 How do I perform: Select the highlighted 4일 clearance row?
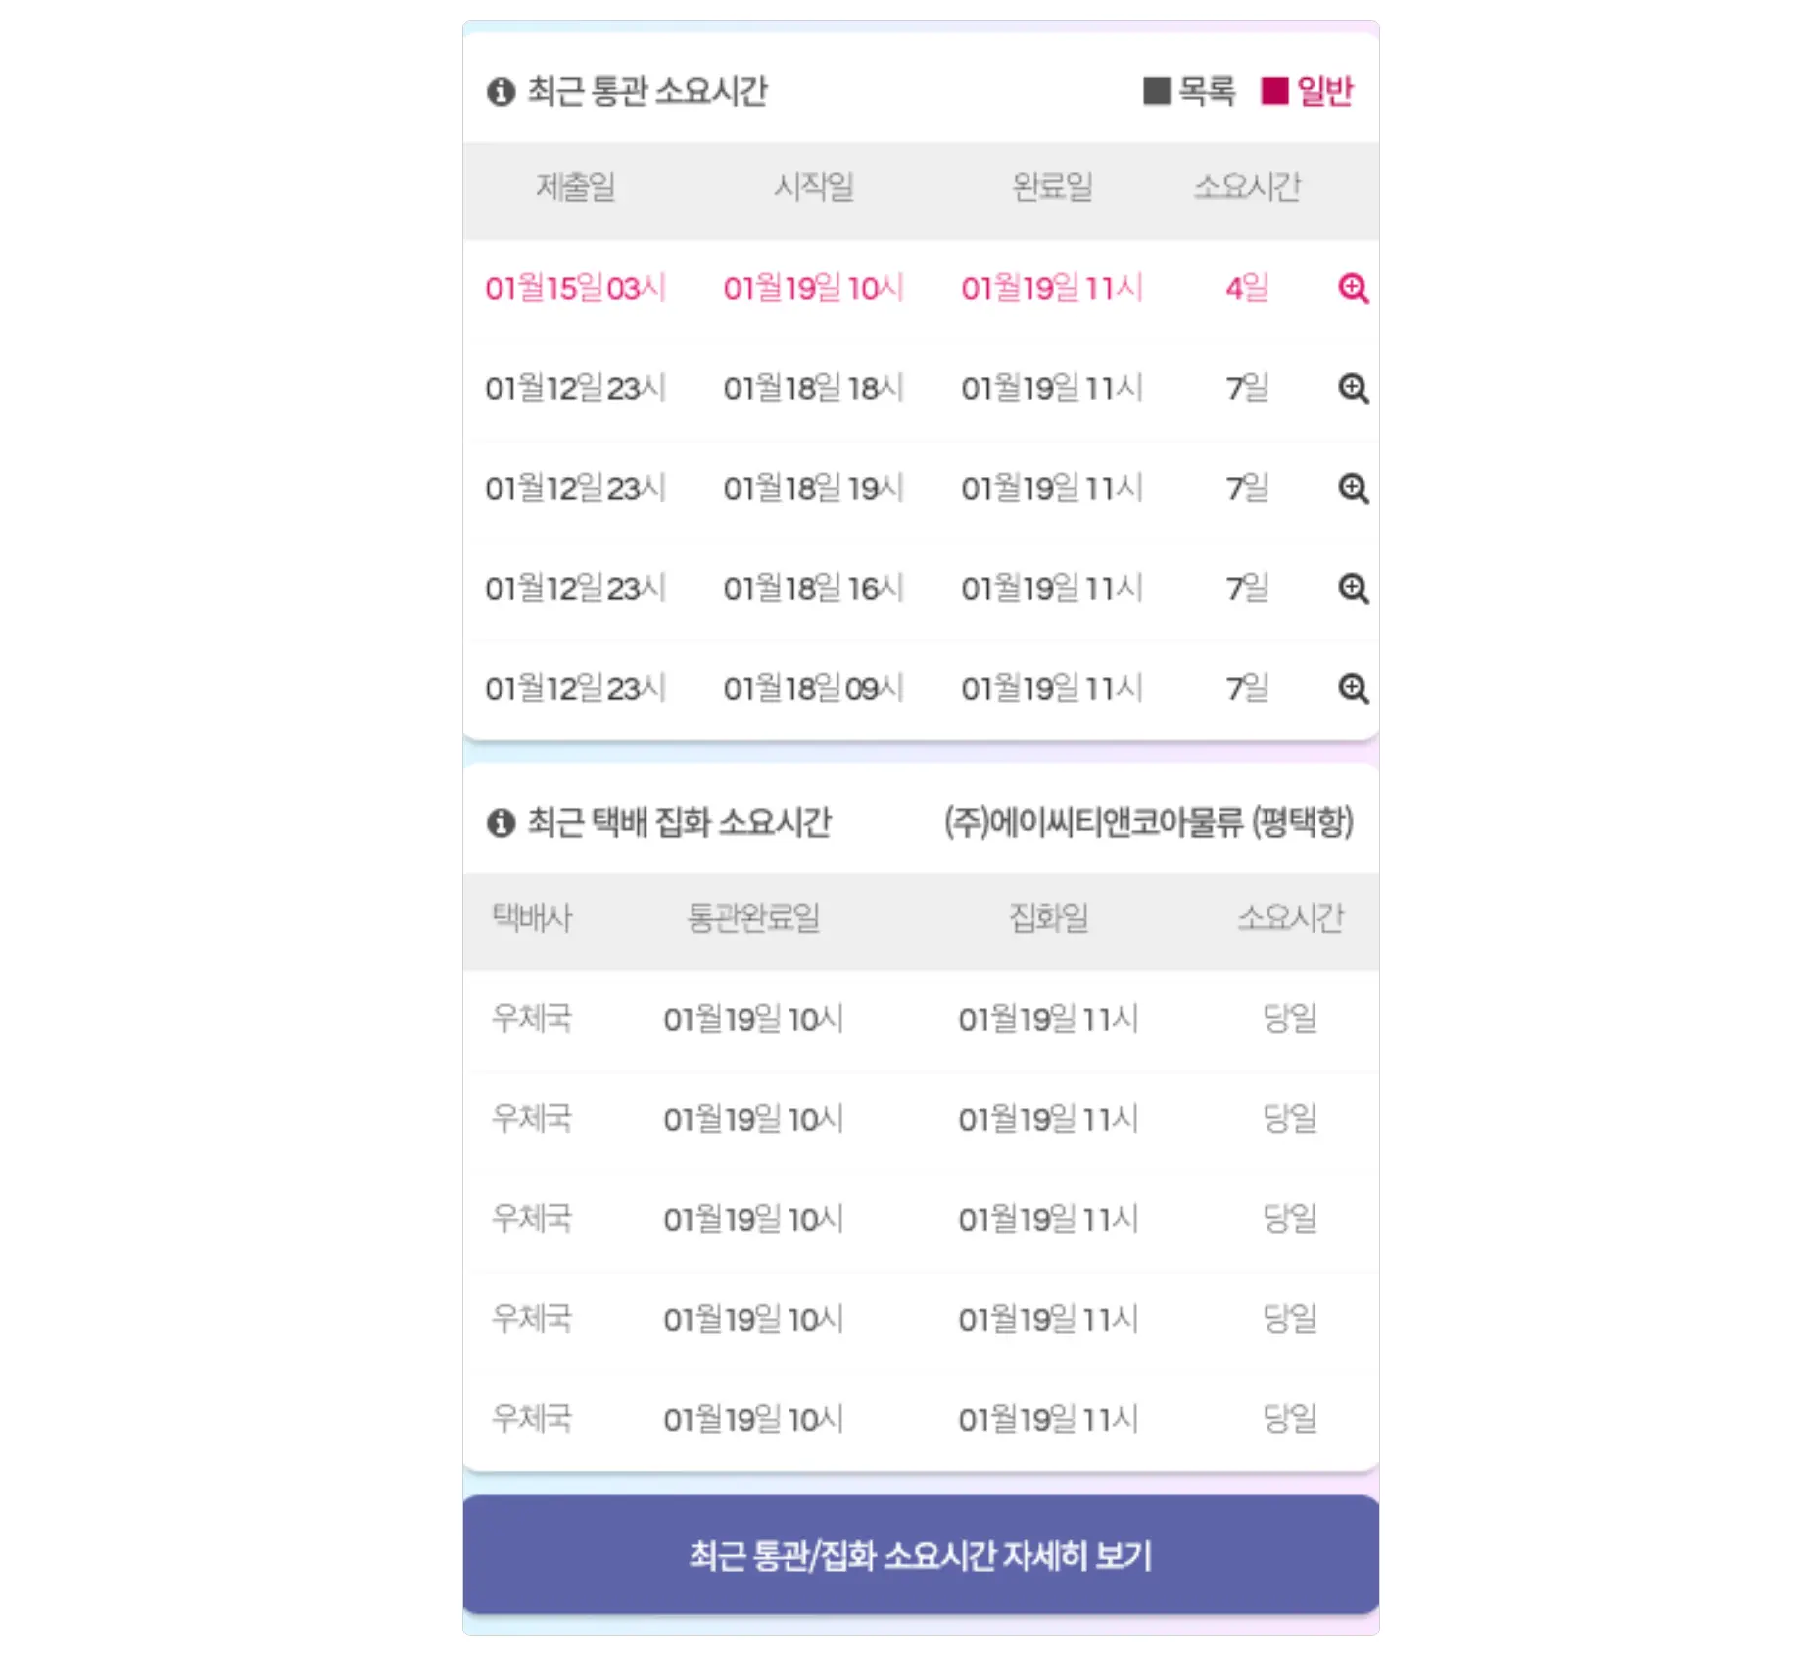pyautogui.click(x=882, y=289)
